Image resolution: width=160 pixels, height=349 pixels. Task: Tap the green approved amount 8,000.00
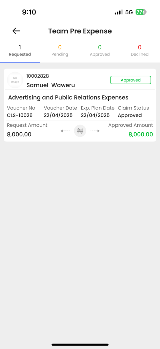tap(141, 134)
